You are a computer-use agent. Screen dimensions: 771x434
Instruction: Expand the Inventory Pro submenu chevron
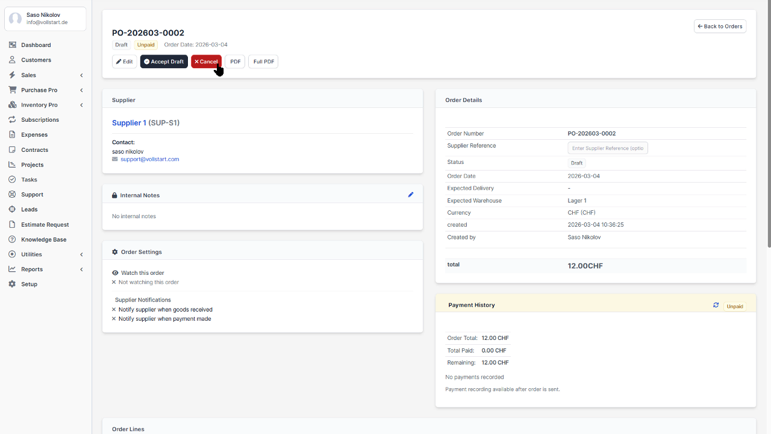(x=81, y=105)
